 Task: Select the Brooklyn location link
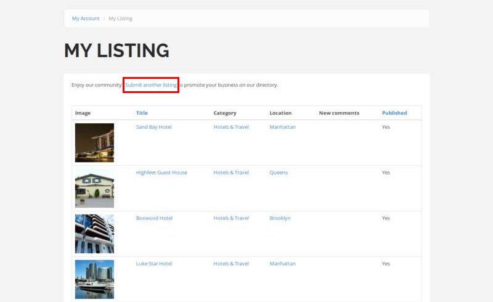[280, 218]
